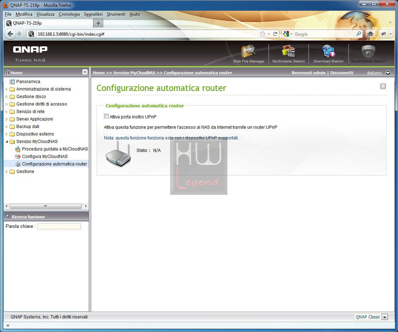
Task: Open the toolbar overflow dropdown arrow
Action: tap(391, 34)
